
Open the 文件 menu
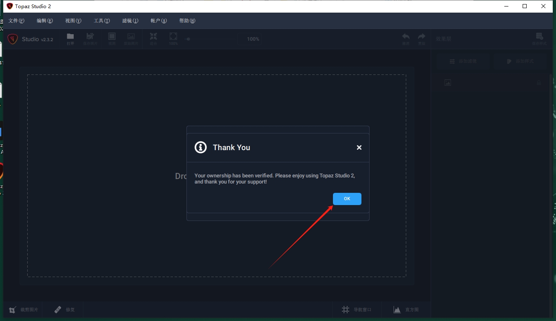point(16,21)
